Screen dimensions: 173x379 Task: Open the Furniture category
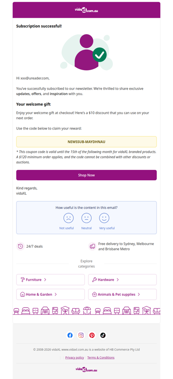pos(51,280)
